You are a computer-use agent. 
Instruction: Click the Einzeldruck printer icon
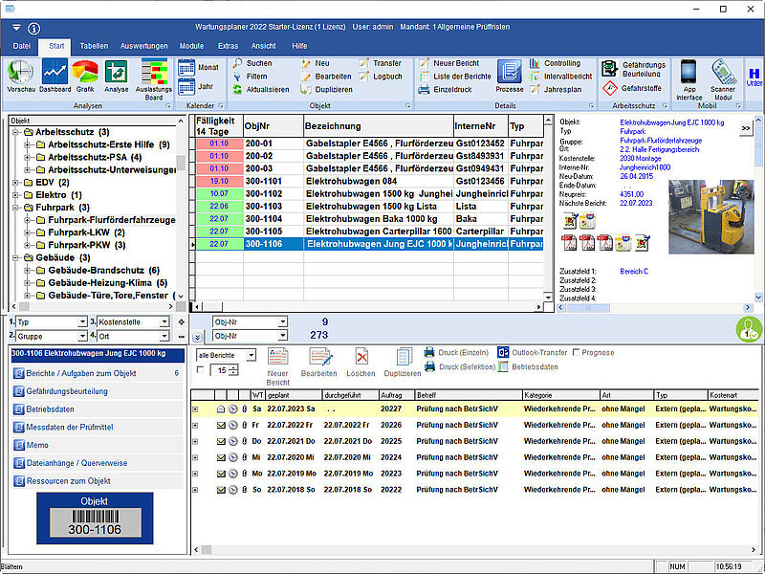(x=424, y=90)
